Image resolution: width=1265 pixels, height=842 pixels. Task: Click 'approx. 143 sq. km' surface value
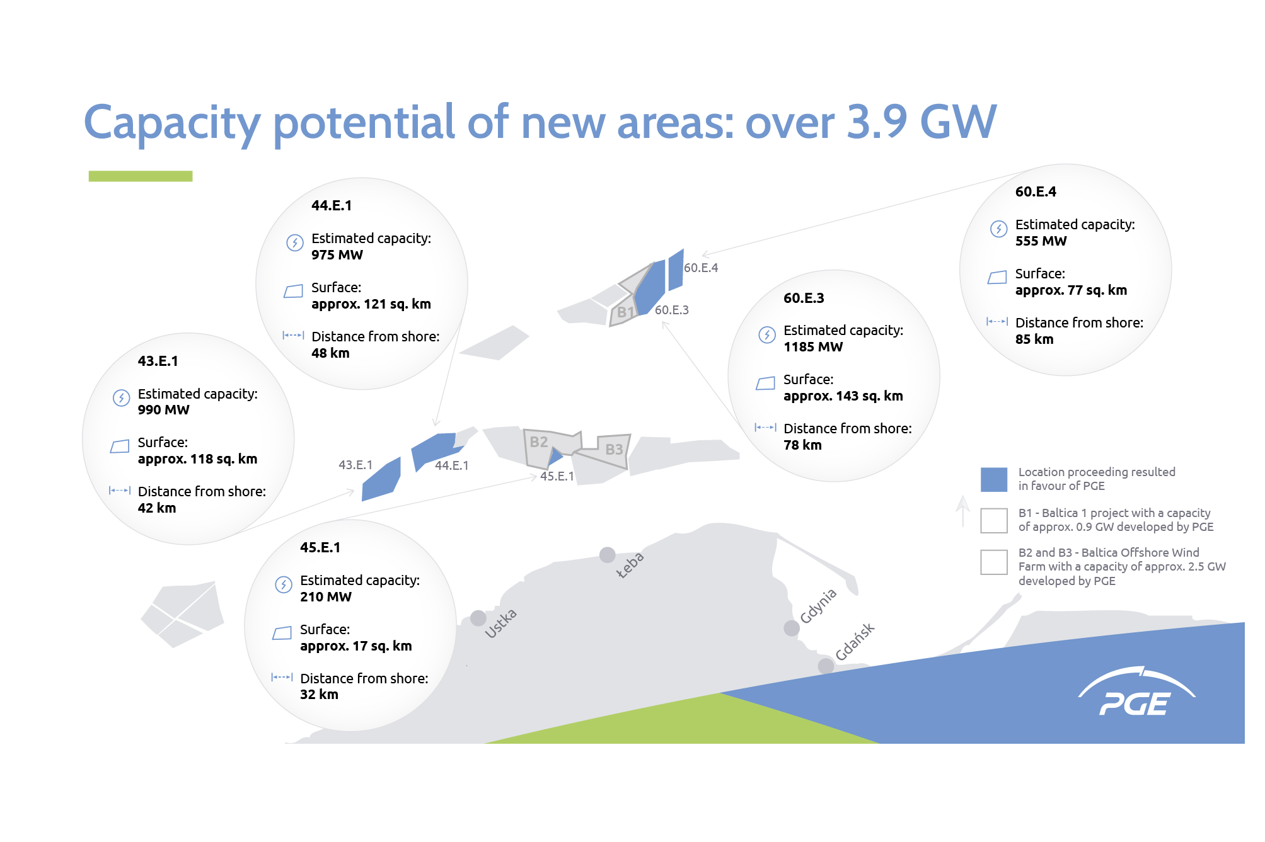click(x=843, y=396)
